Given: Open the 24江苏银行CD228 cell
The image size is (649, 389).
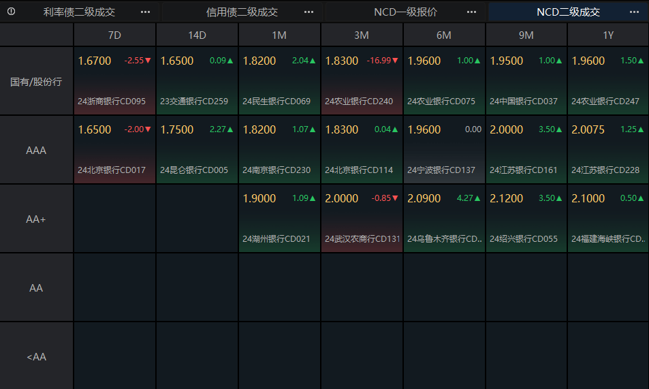Looking at the screenshot, I should click(x=608, y=150).
